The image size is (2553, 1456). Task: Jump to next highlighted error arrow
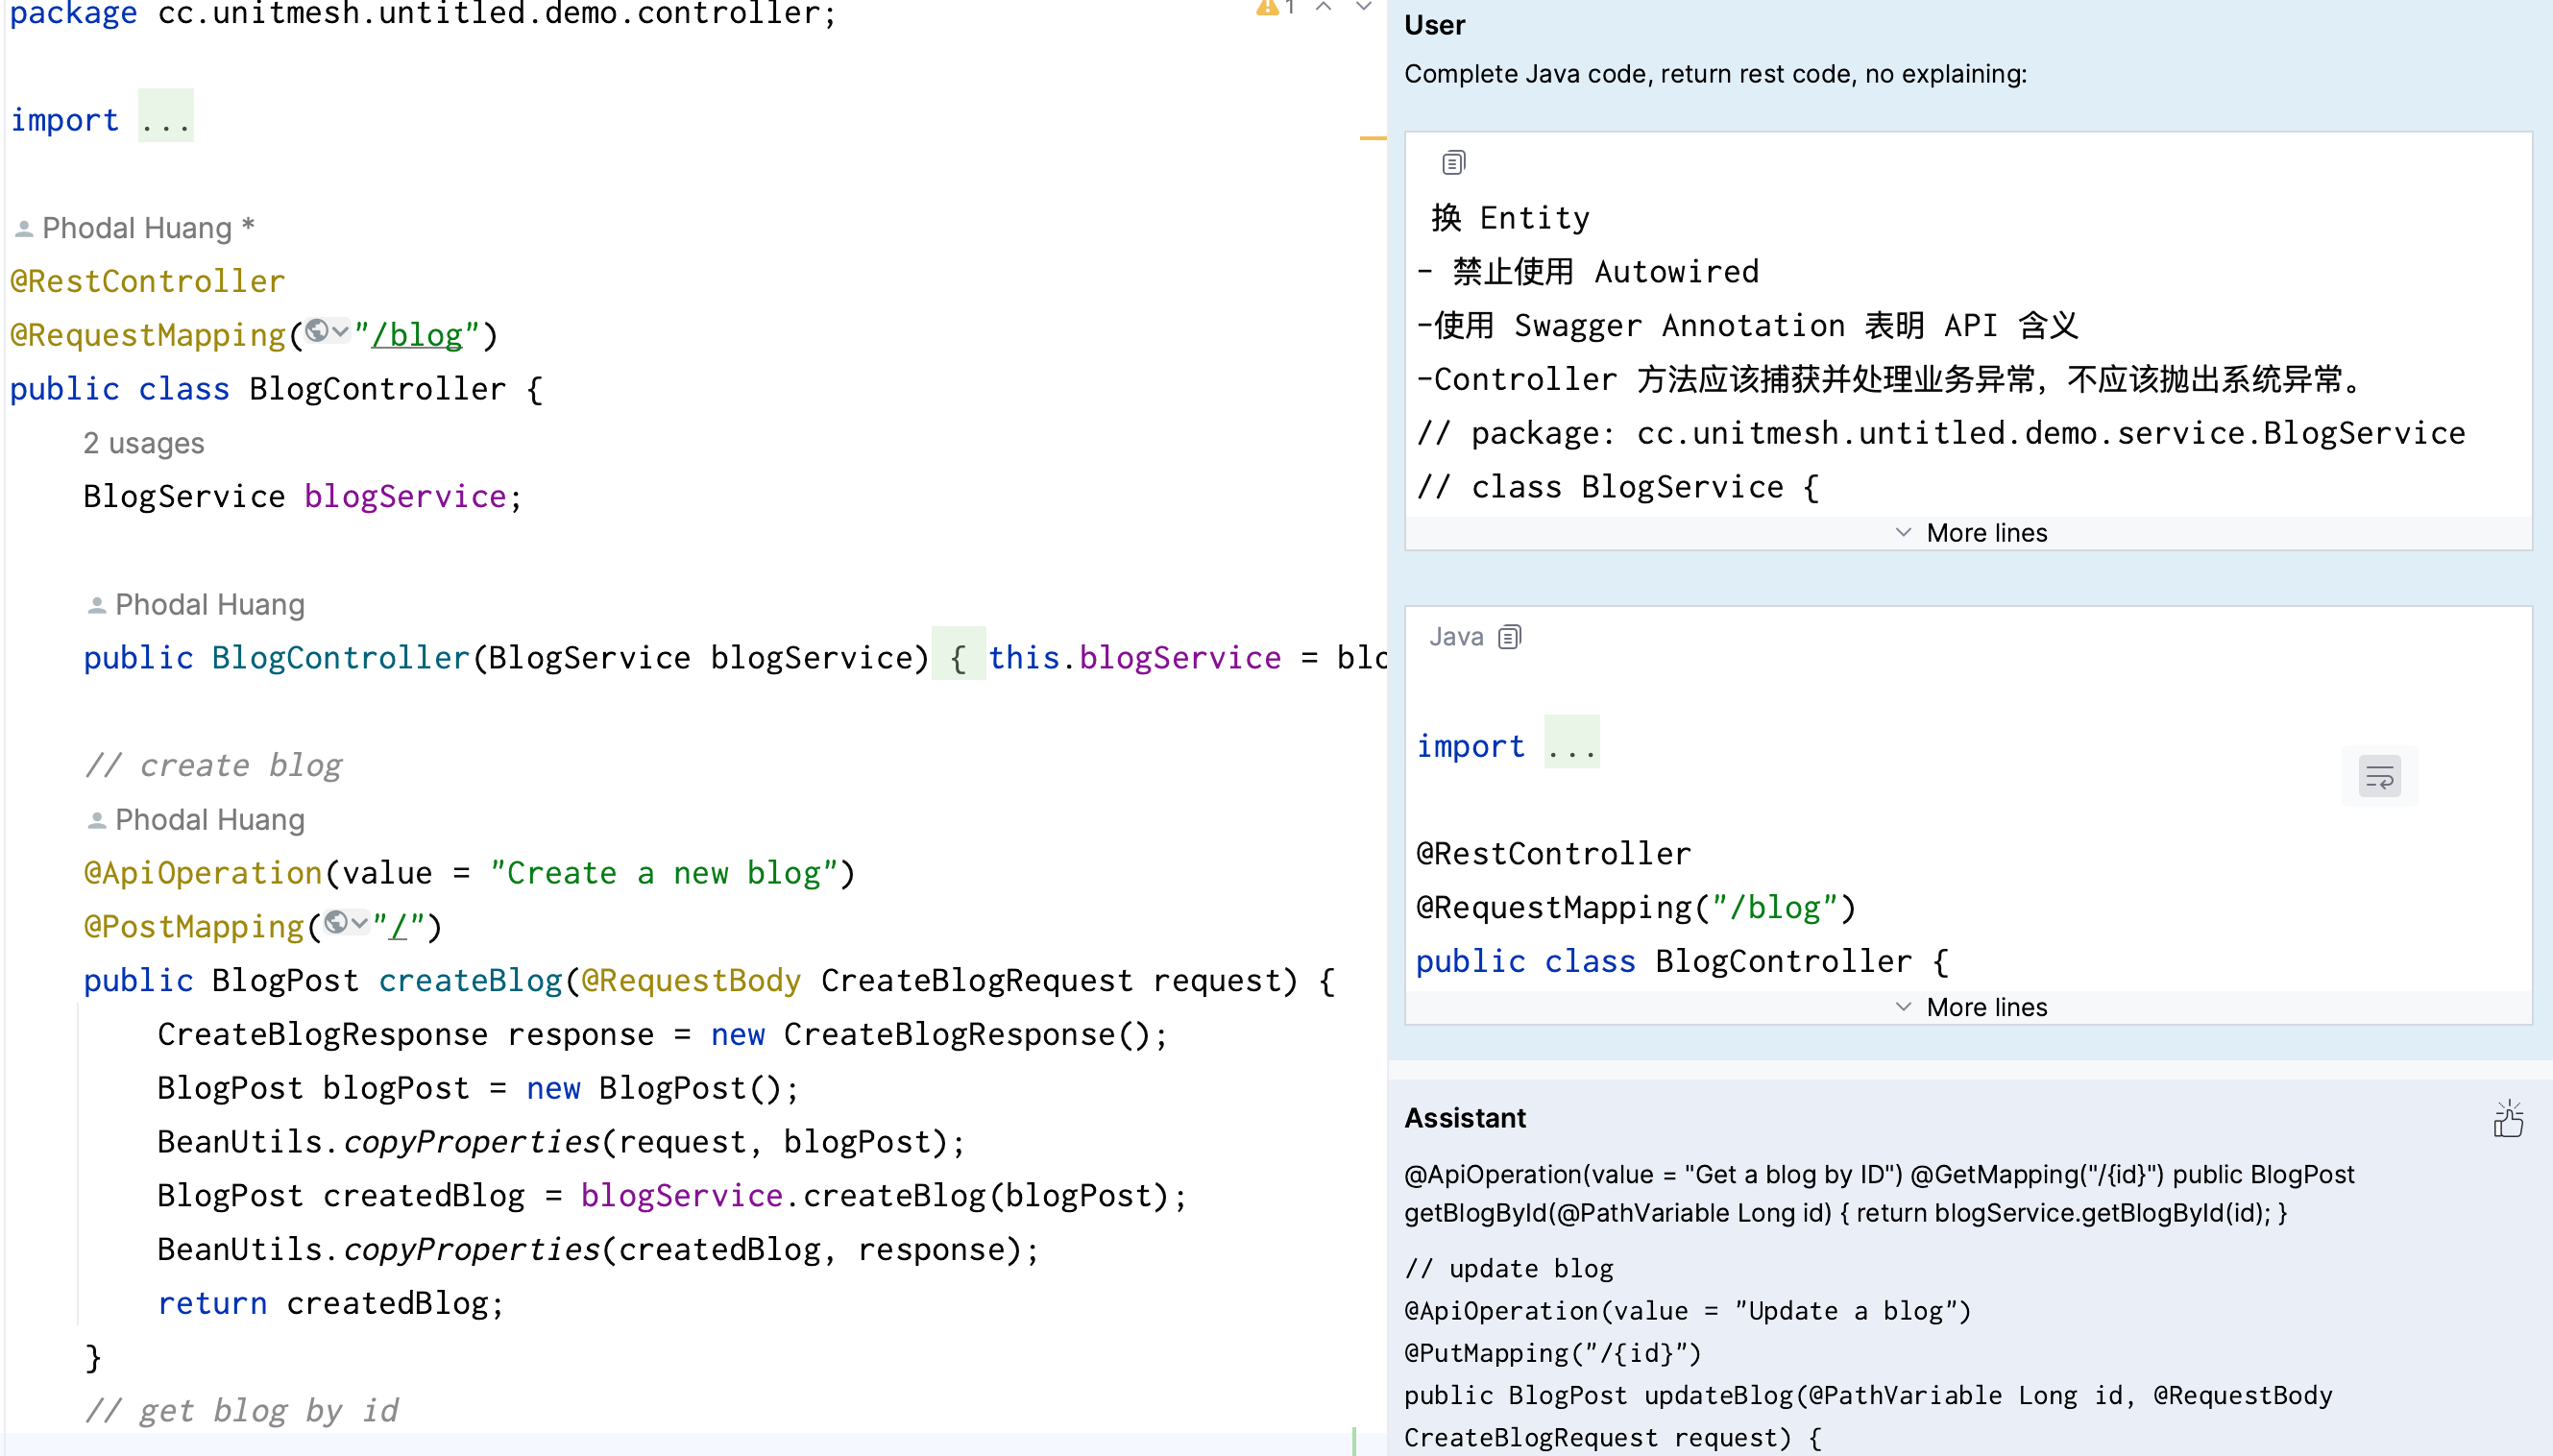tap(1363, 8)
